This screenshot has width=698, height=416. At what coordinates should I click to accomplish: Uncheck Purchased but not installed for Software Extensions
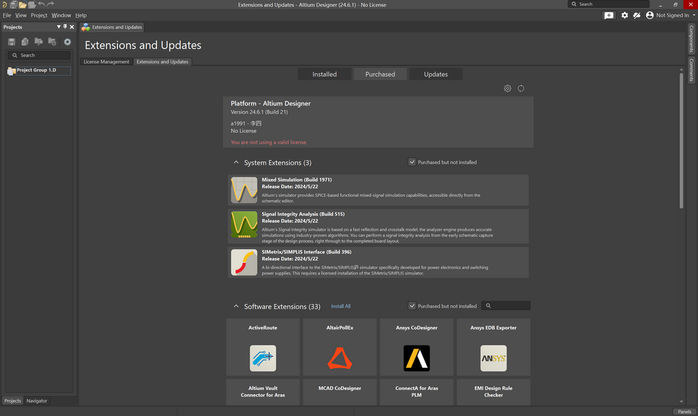pyautogui.click(x=412, y=306)
